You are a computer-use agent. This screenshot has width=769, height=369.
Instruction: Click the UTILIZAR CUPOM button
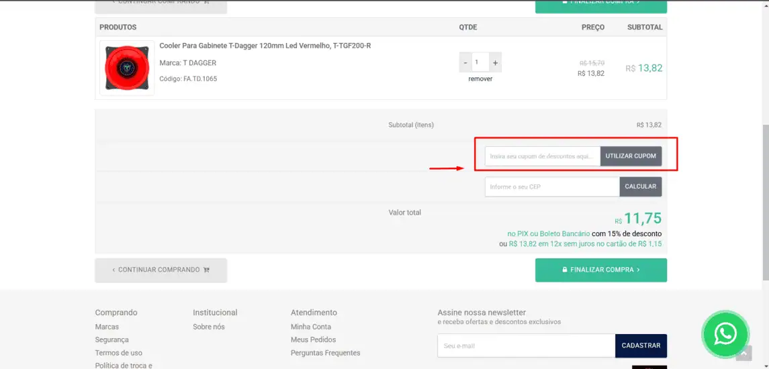click(x=631, y=156)
